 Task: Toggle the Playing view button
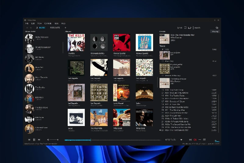215,31
